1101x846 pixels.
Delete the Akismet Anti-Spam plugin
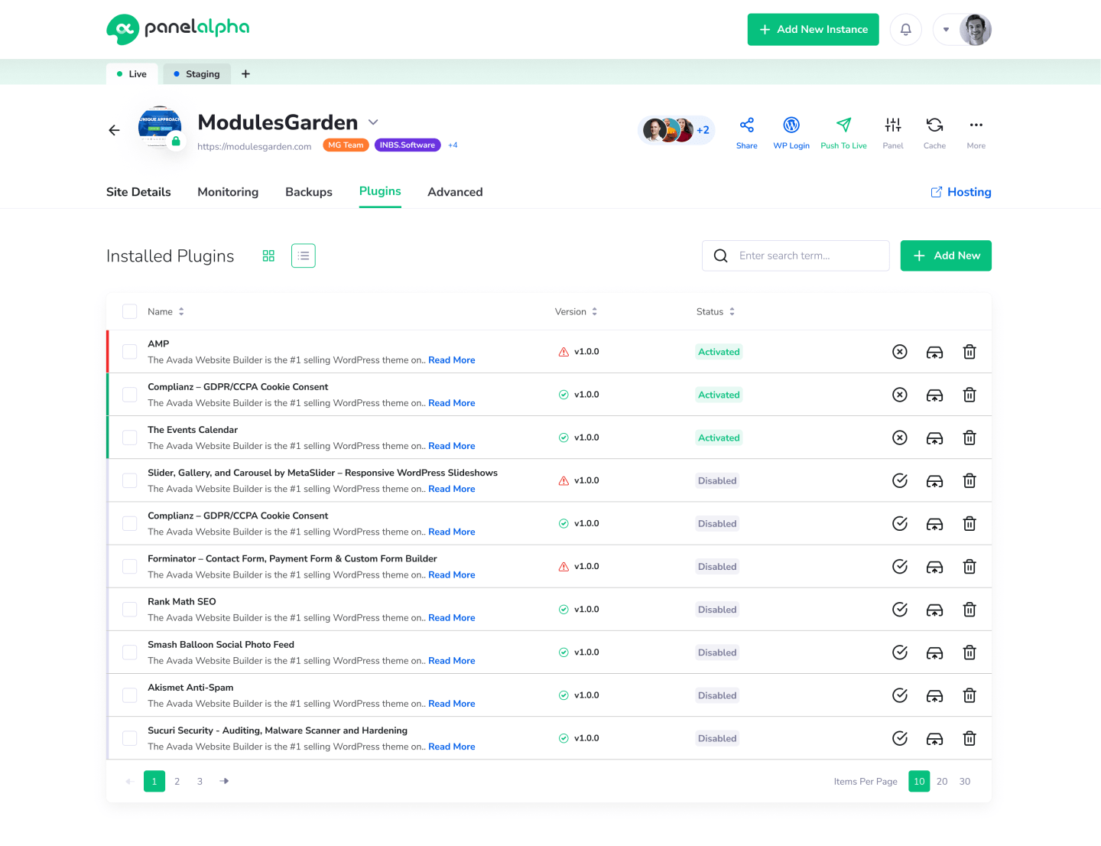tap(969, 695)
